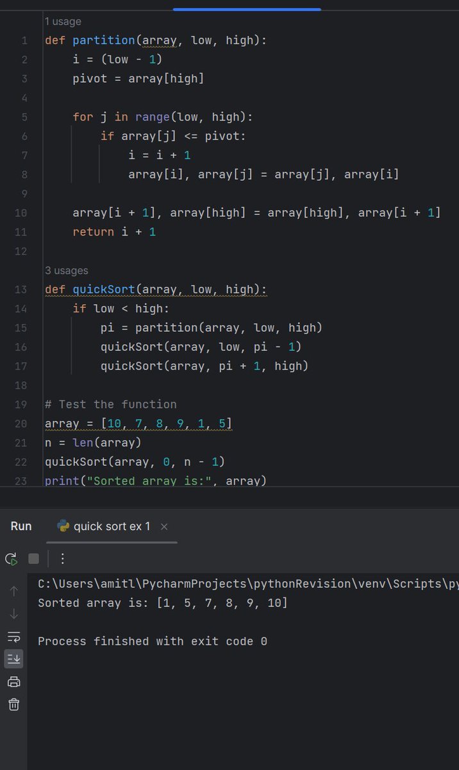Click the '# Test the function' comment
Image resolution: width=459 pixels, height=770 pixels.
coord(110,404)
